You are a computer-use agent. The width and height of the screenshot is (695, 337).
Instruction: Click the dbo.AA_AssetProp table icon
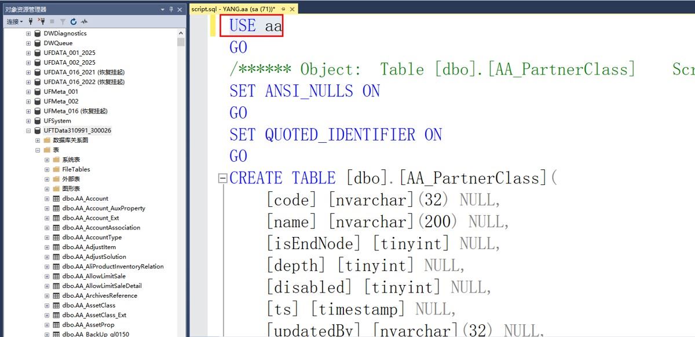click(x=56, y=325)
